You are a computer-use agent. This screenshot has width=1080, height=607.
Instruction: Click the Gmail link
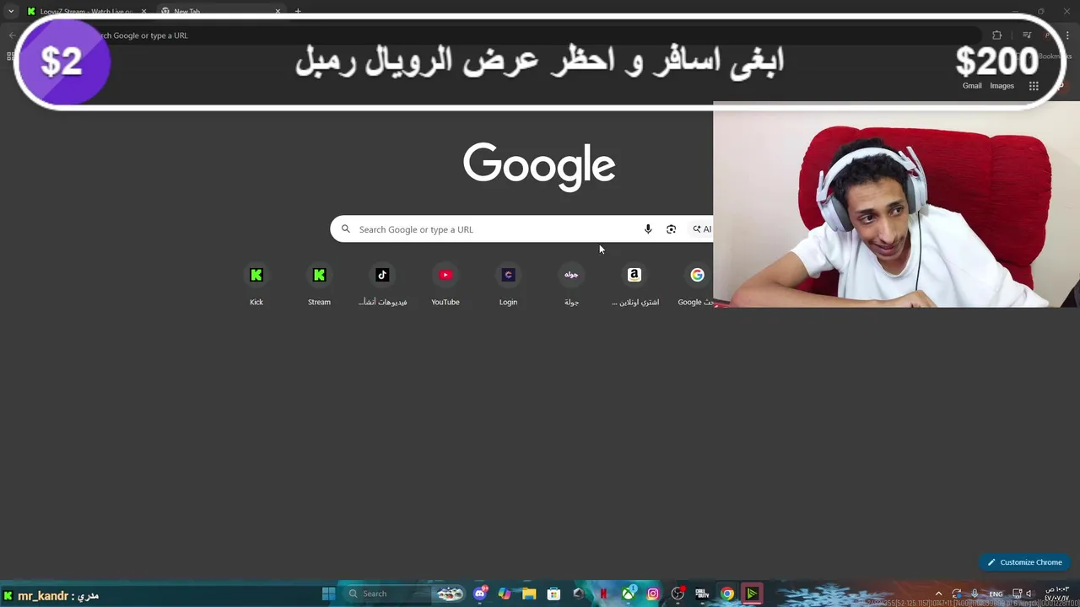pos(972,86)
